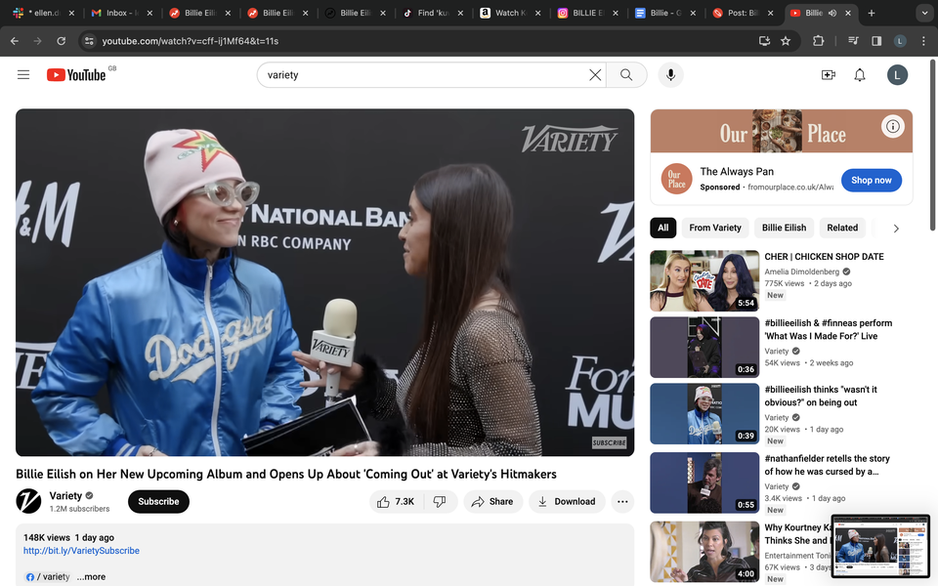Open the screenshot preview thumbnail
Viewport: 938px width, 586px height.
pyautogui.click(x=880, y=546)
